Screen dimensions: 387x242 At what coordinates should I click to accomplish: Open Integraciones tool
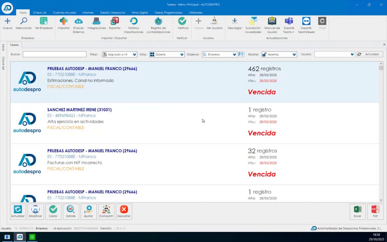click(x=97, y=24)
